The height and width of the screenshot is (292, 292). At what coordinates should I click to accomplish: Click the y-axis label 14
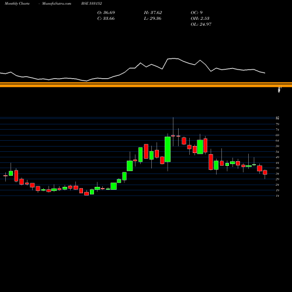click(277, 196)
